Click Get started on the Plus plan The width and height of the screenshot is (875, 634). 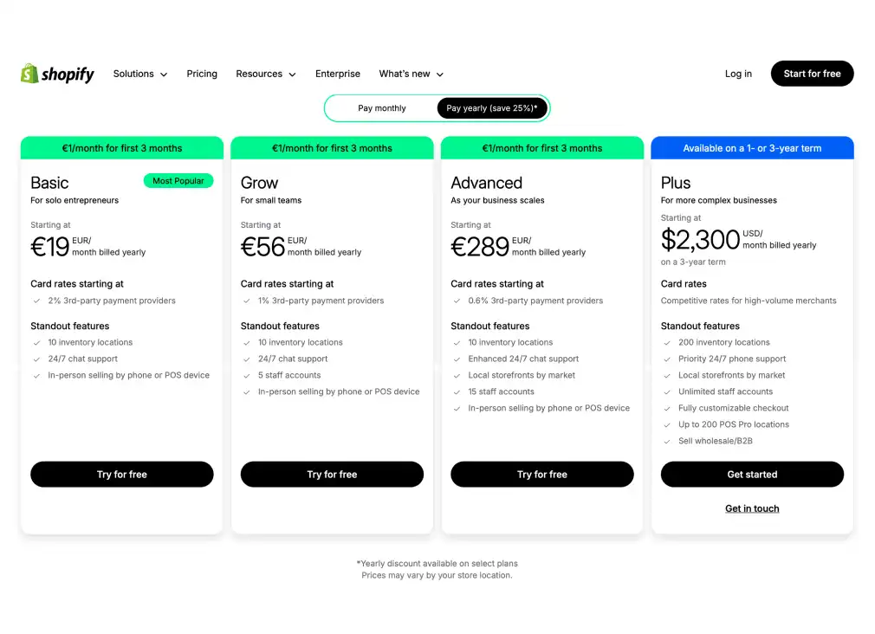coord(752,474)
